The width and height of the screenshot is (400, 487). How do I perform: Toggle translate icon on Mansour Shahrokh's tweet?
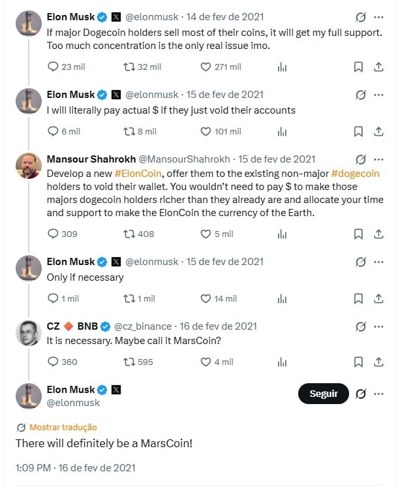tap(361, 159)
